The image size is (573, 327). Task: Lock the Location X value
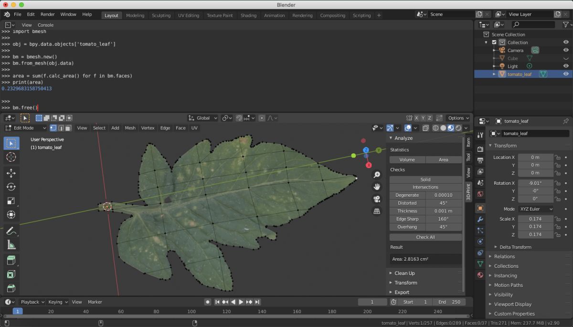pos(557,157)
